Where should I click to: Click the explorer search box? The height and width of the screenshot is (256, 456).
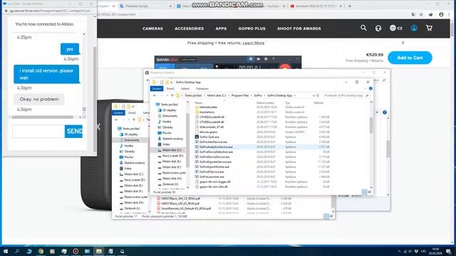pos(346,95)
